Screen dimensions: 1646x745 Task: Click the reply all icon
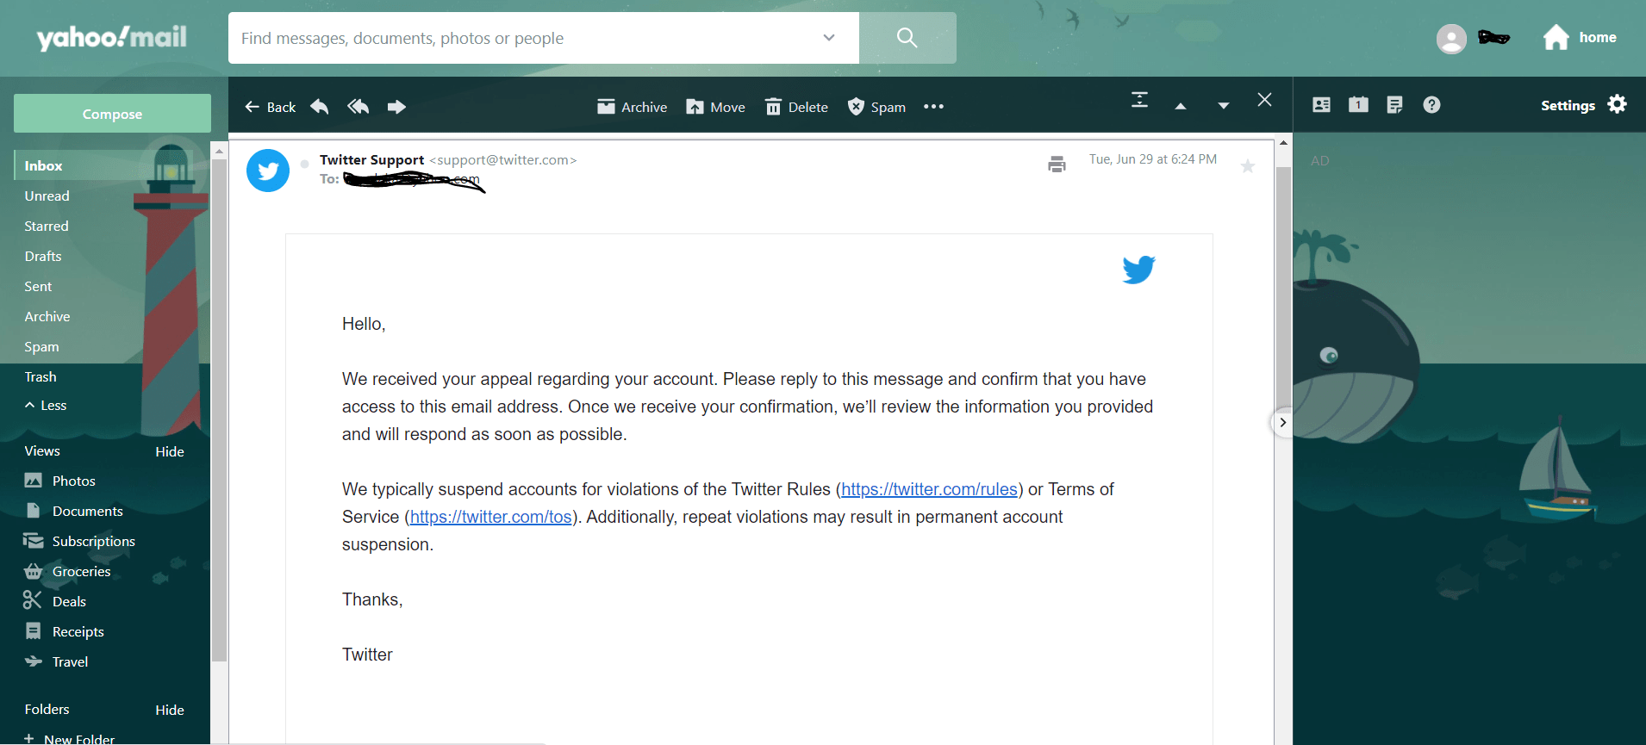coord(358,106)
